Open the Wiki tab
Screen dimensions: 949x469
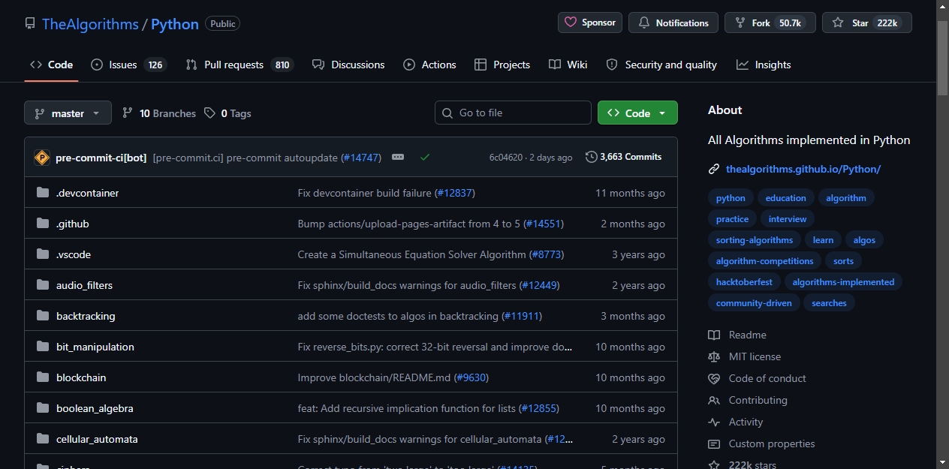point(568,65)
